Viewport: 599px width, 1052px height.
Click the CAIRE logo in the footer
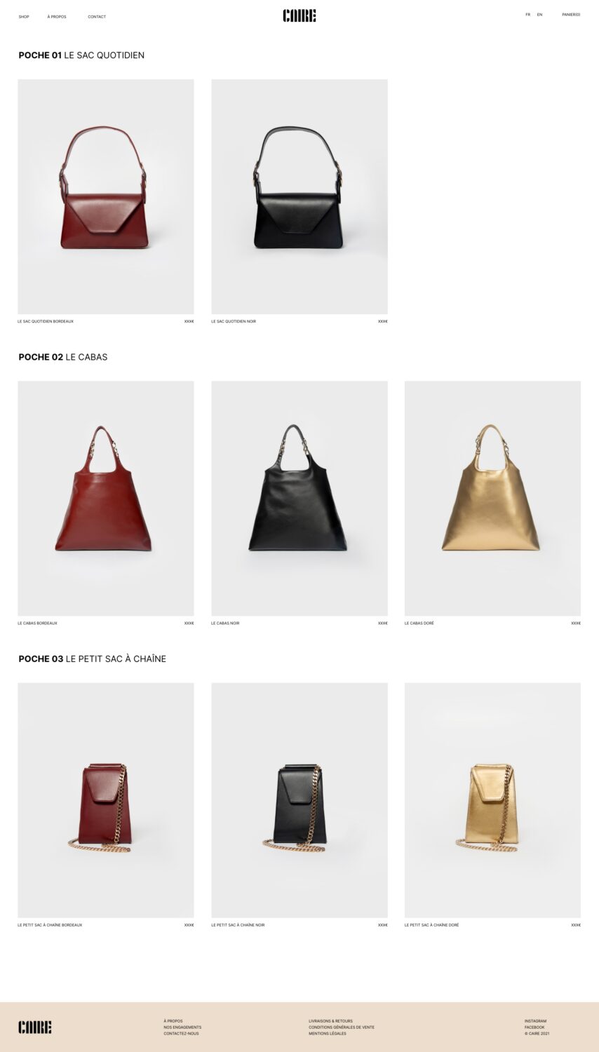(x=35, y=1027)
